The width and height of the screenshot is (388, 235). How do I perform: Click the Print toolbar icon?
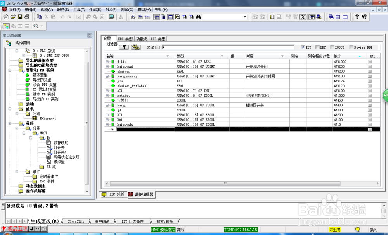point(27,17)
